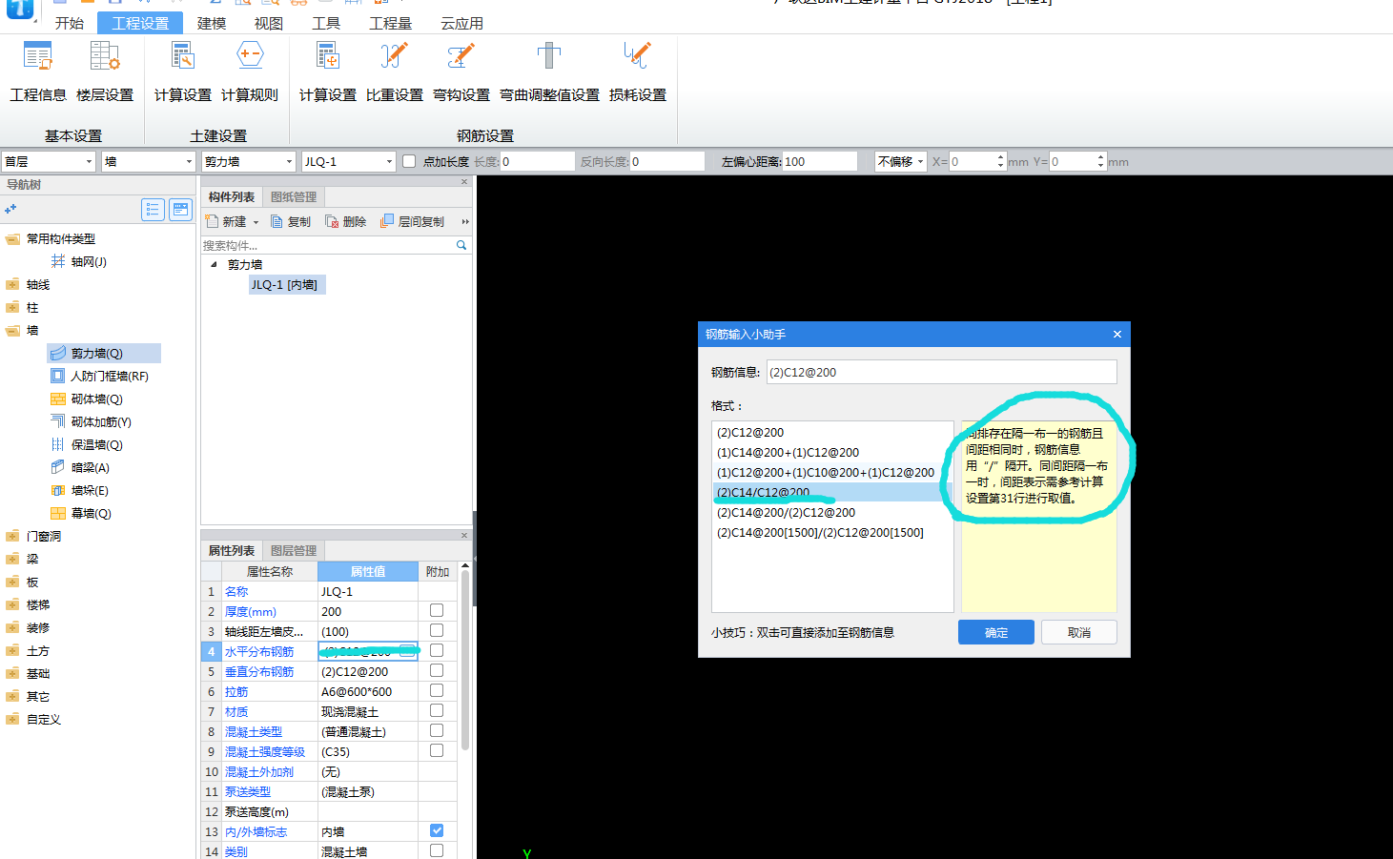The height and width of the screenshot is (859, 1393).
Task: Open 不偏移 offset dropdown
Action: pyautogui.click(x=901, y=161)
